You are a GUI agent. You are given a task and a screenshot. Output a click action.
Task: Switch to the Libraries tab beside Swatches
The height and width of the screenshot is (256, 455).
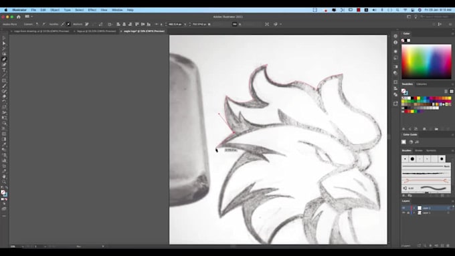pos(422,84)
